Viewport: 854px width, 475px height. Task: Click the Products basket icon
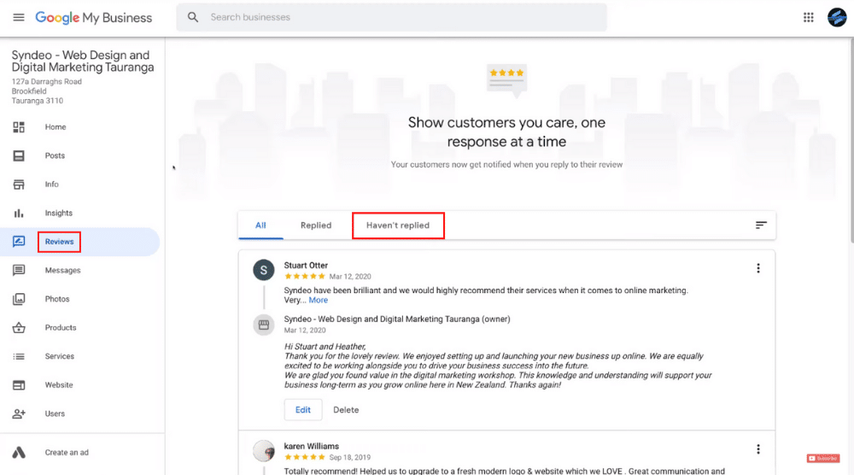(19, 327)
